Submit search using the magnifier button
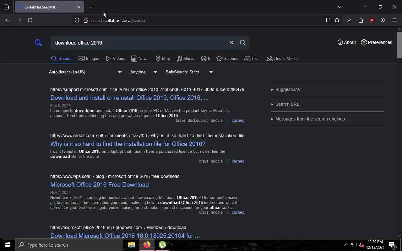 click(x=242, y=43)
